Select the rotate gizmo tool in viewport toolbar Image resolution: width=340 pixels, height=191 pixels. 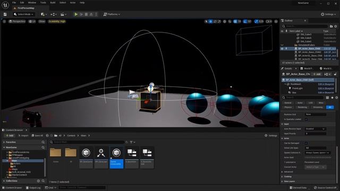[215, 21]
